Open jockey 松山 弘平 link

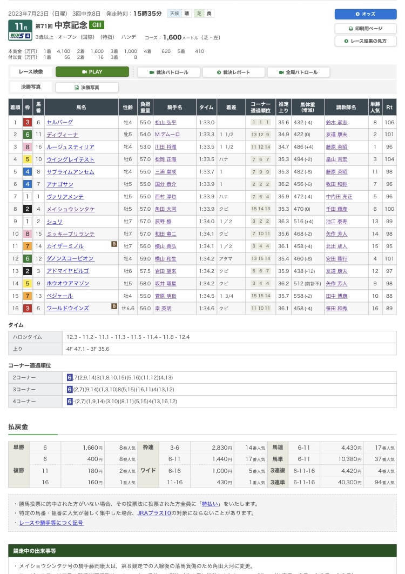[x=165, y=123]
